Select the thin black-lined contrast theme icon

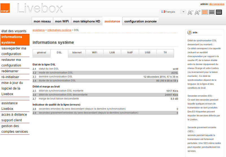[x=212, y=12]
